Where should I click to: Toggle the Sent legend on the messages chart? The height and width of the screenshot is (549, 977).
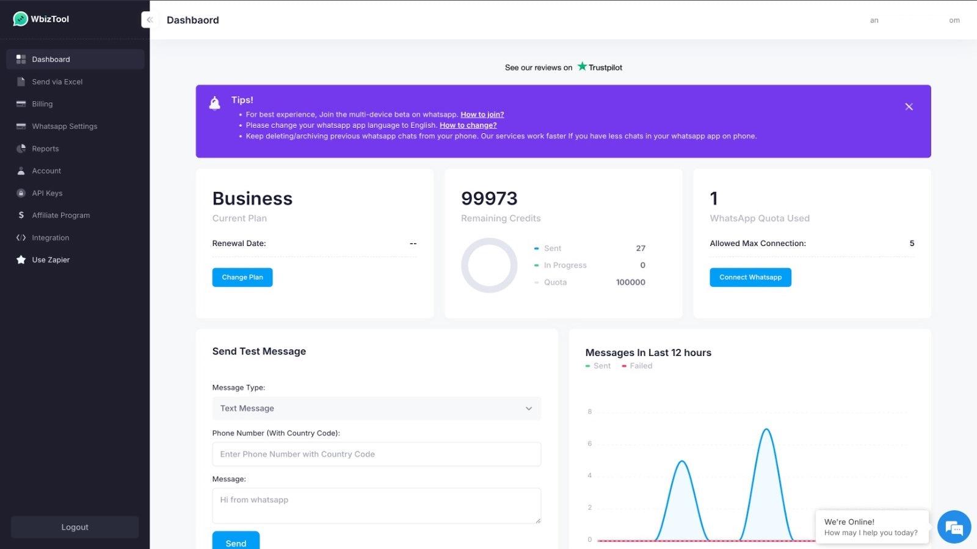598,365
